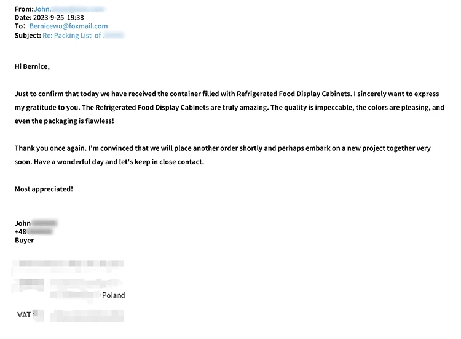Click the Date: header label
The height and width of the screenshot is (339, 461).
coord(23,18)
